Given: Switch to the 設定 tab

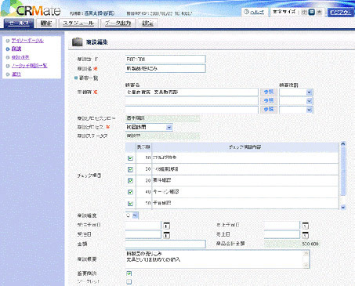Looking at the screenshot, I should click(147, 24).
